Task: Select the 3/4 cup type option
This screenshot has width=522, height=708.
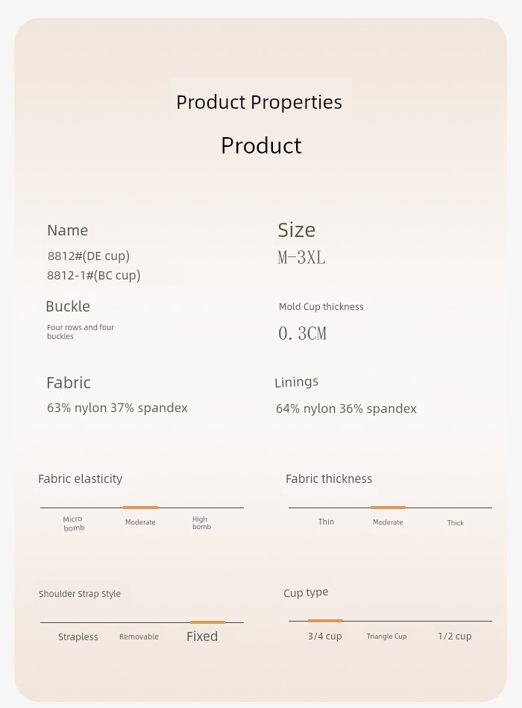Action: click(325, 636)
